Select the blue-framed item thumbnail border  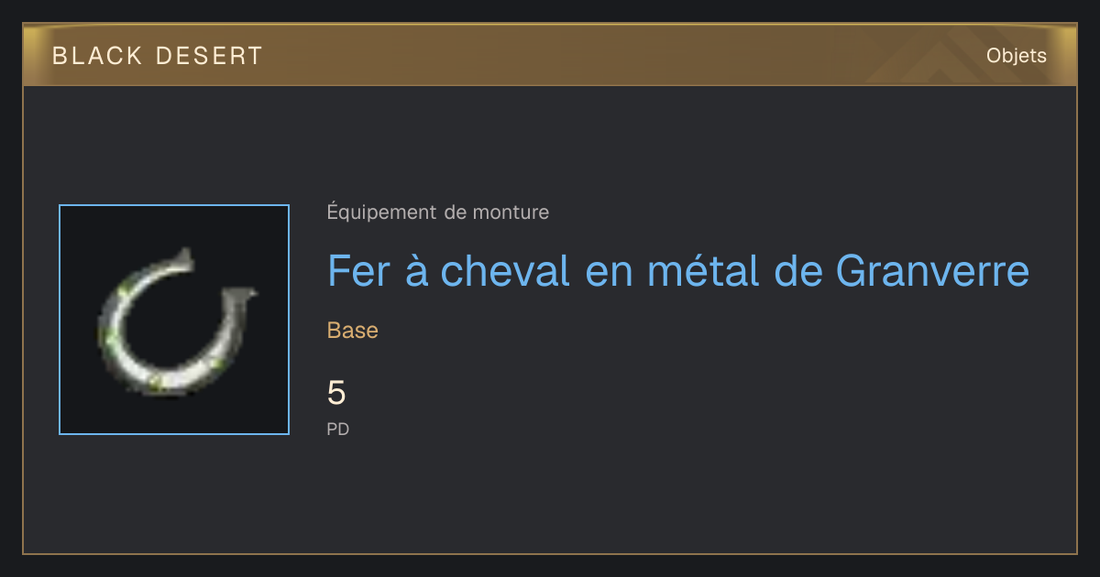point(174,320)
